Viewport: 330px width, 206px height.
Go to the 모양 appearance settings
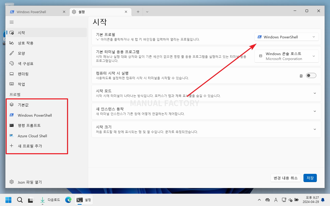[x=47, y=53]
